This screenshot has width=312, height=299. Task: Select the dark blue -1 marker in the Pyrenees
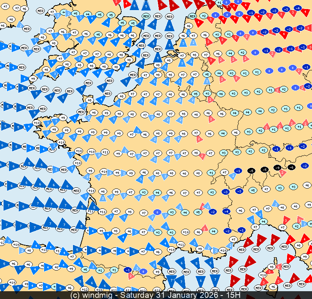click(x=128, y=269)
